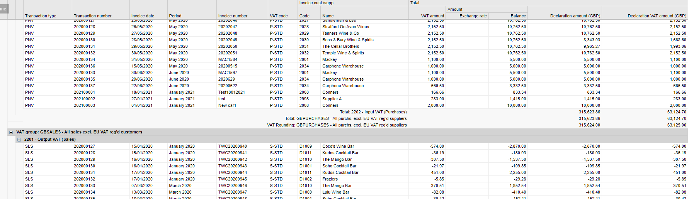Select invoice date 01/01/2021
The image size is (694, 199).
[142, 105]
